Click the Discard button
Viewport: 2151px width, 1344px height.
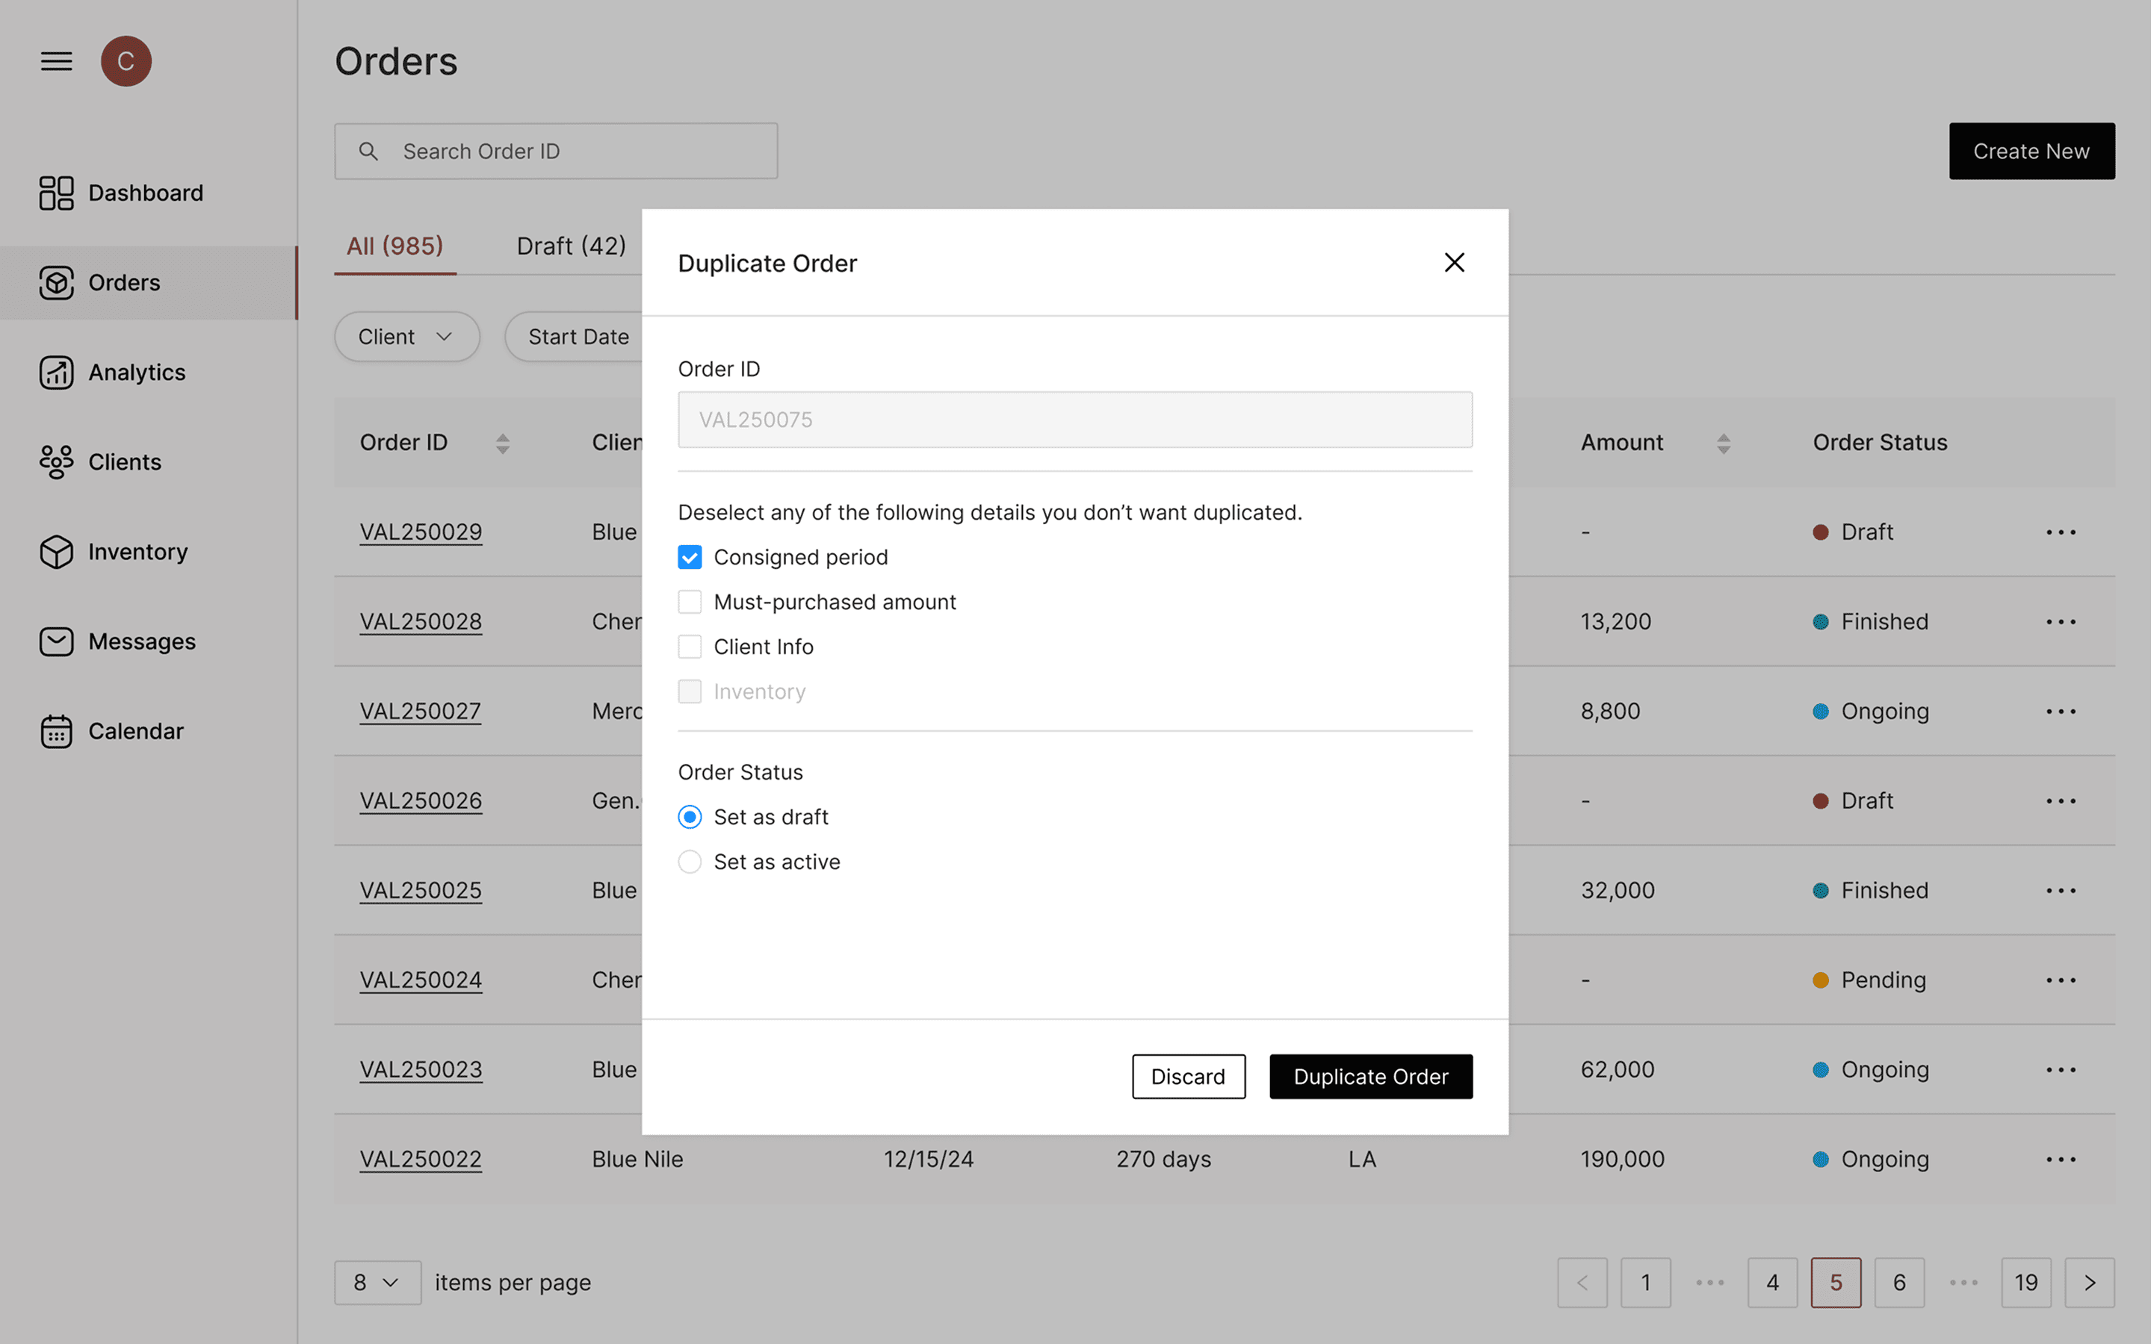pyautogui.click(x=1188, y=1077)
